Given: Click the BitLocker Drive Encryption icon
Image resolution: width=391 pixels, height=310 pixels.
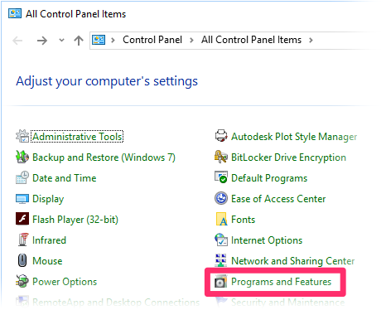Looking at the screenshot, I should pyautogui.click(x=221, y=157).
